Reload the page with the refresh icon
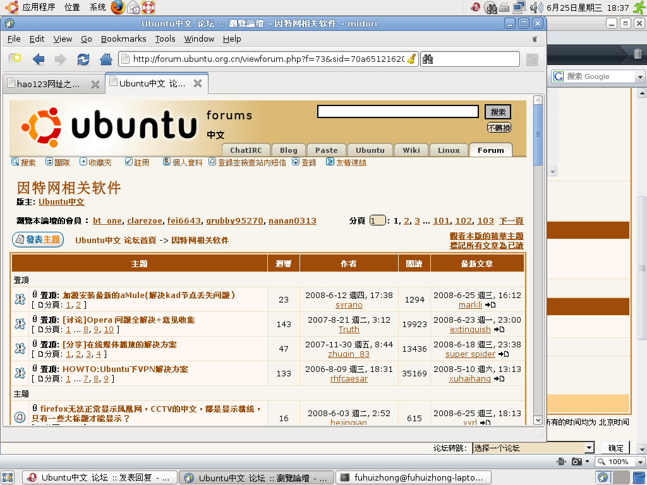647x485 pixels. click(x=83, y=59)
